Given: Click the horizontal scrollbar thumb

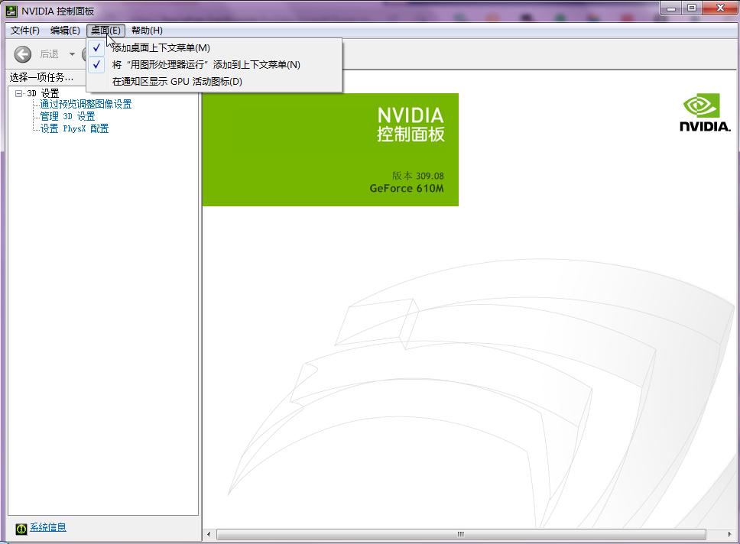Looking at the screenshot, I should 459,535.
